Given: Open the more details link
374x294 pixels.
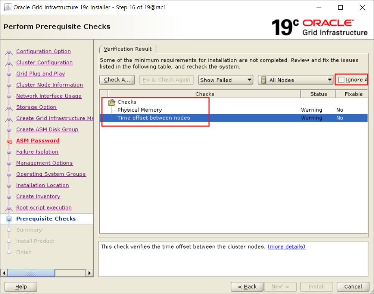Looking at the screenshot, I should click(286, 247).
